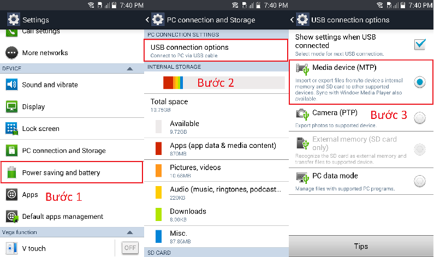This screenshot has width=434, height=257.
Task: Tap the Sound and vibrate speaker icon
Action: coord(12,85)
